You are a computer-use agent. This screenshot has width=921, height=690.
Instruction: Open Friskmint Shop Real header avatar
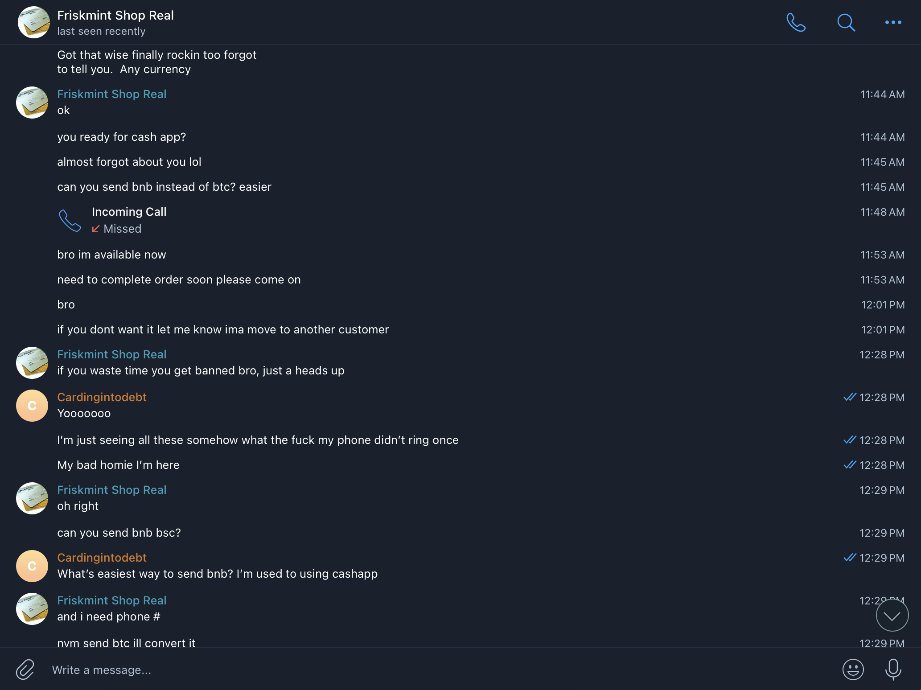[33, 22]
